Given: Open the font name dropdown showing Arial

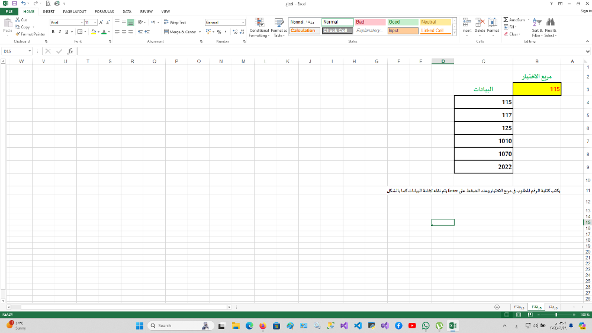Looking at the screenshot, I should coord(65,22).
